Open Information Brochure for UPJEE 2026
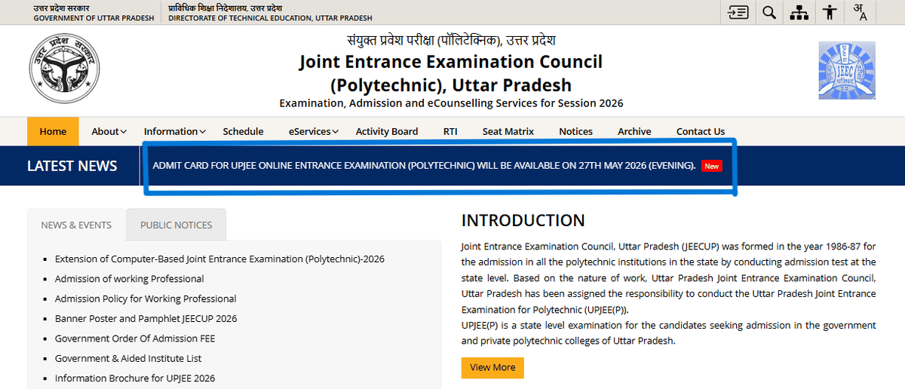905x389 pixels. pos(135,378)
